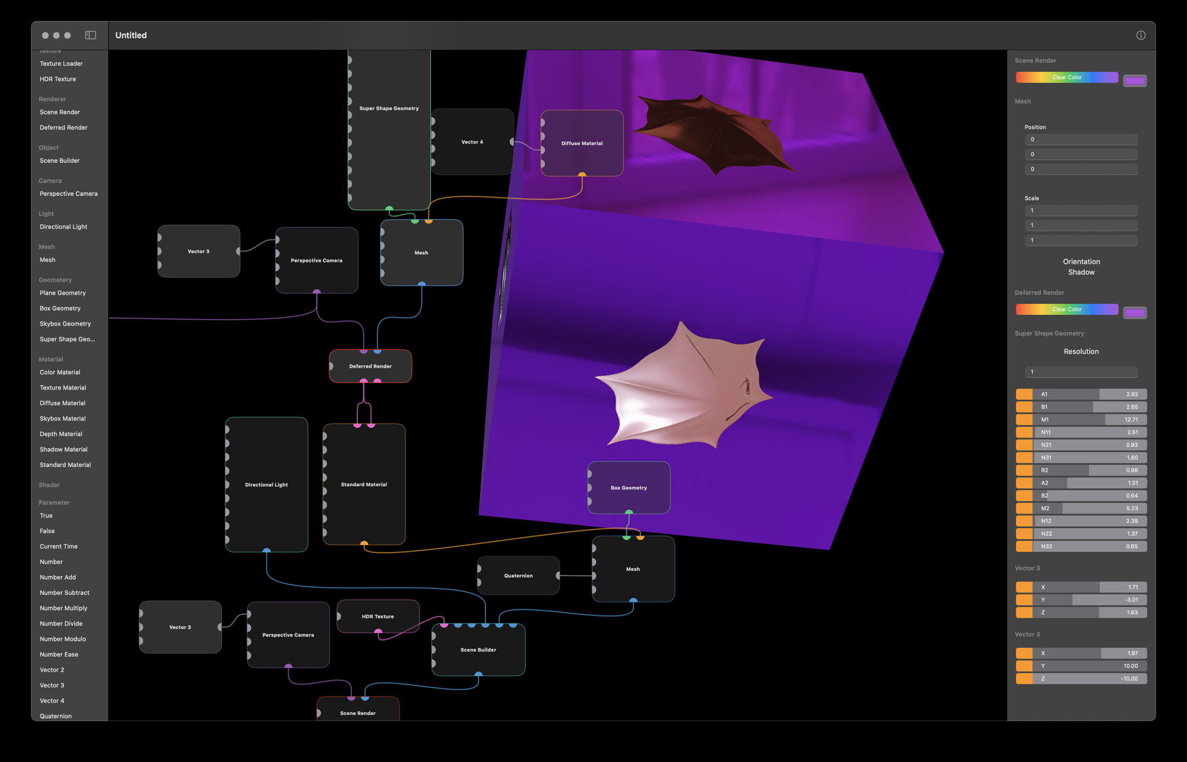Click the Vector 4 node's output port
The height and width of the screenshot is (762, 1187).
[x=512, y=142]
